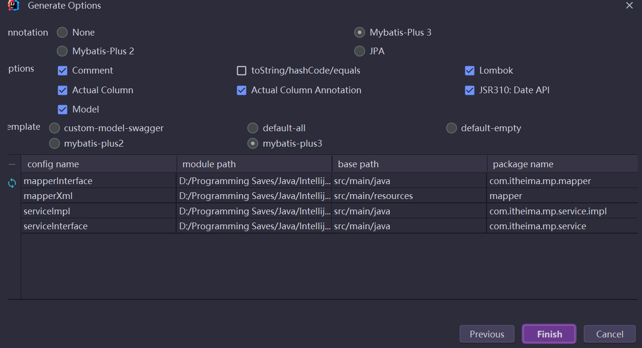Choose the default-empty template
This screenshot has width=642, height=348.
tap(451, 128)
